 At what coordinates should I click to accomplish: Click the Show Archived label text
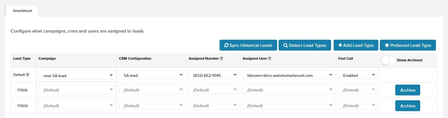click(410, 60)
